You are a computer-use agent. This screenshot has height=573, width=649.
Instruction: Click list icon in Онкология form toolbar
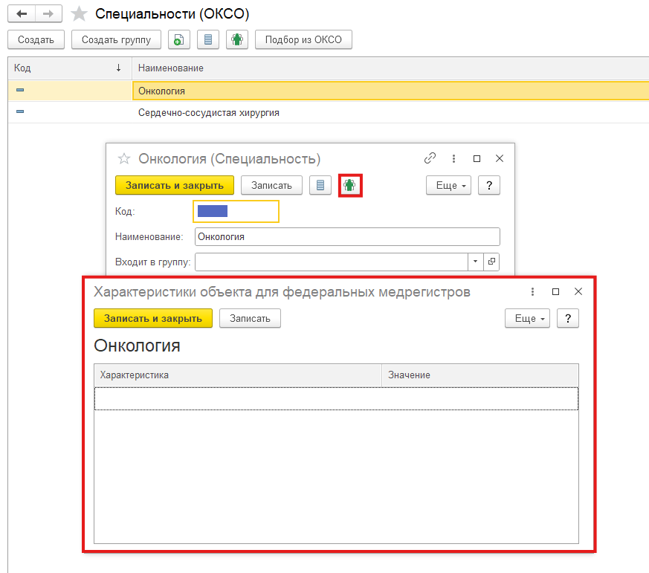(320, 185)
